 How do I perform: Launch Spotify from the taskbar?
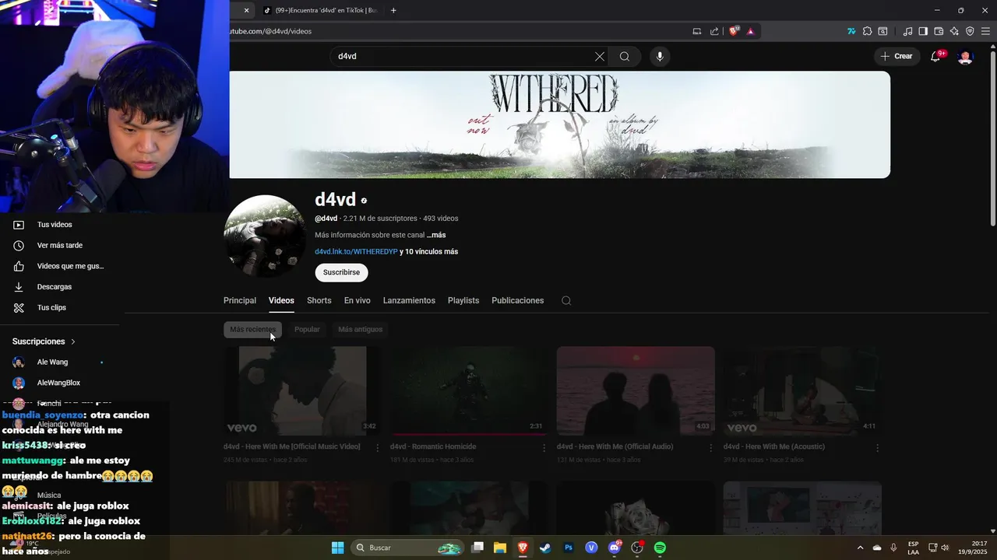[660, 548]
